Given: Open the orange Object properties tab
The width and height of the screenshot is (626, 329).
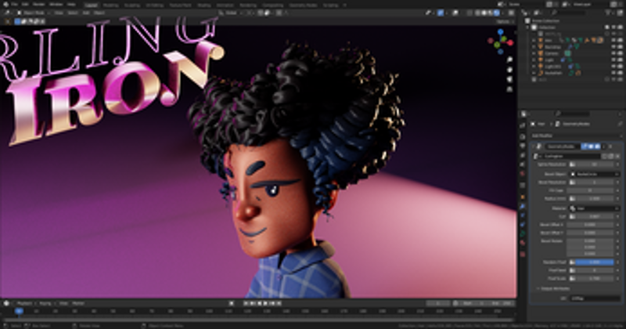Looking at the screenshot, I should (x=523, y=197).
